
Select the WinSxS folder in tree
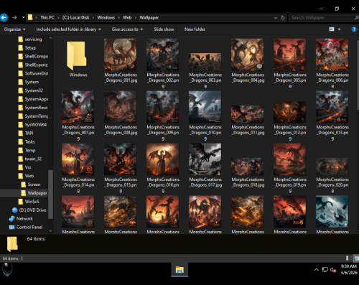(x=32, y=202)
